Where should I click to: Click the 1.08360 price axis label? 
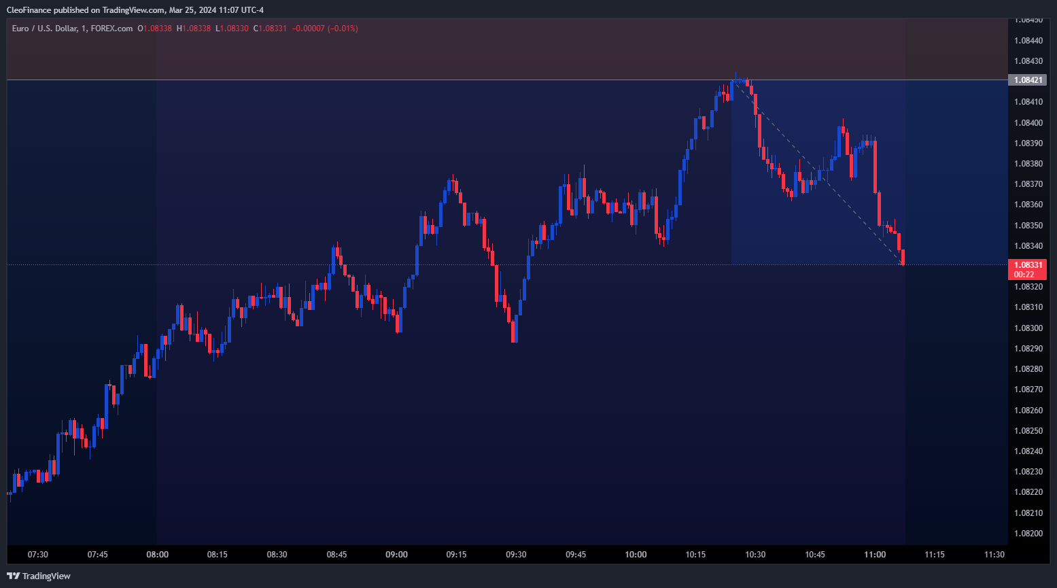coord(1028,205)
